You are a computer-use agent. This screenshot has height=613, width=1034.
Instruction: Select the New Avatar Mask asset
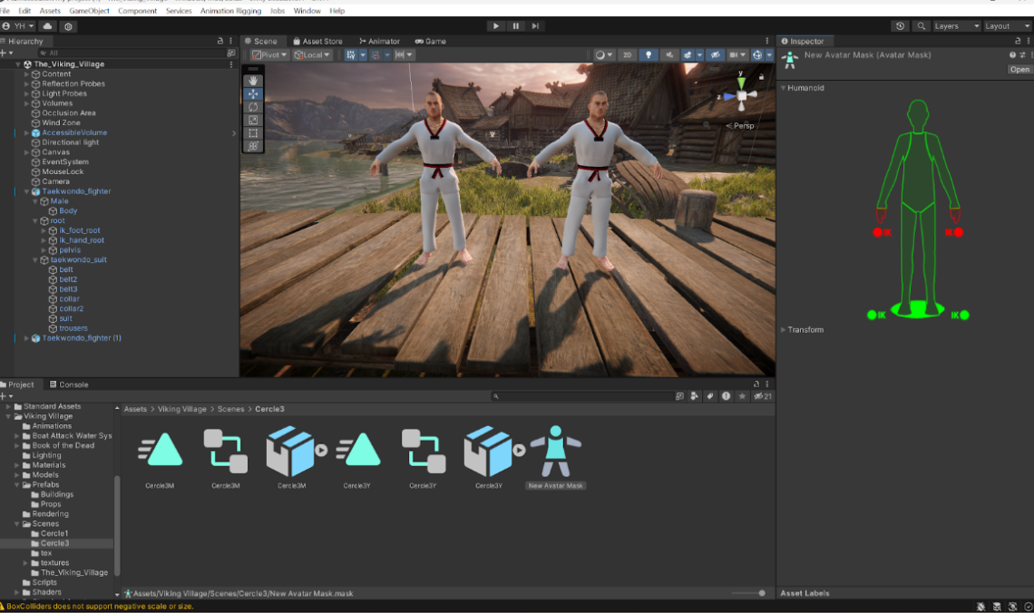point(555,452)
